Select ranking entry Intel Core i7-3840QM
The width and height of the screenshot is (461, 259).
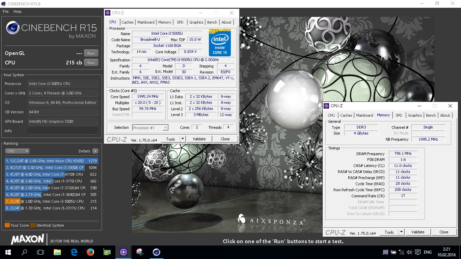click(x=51, y=195)
